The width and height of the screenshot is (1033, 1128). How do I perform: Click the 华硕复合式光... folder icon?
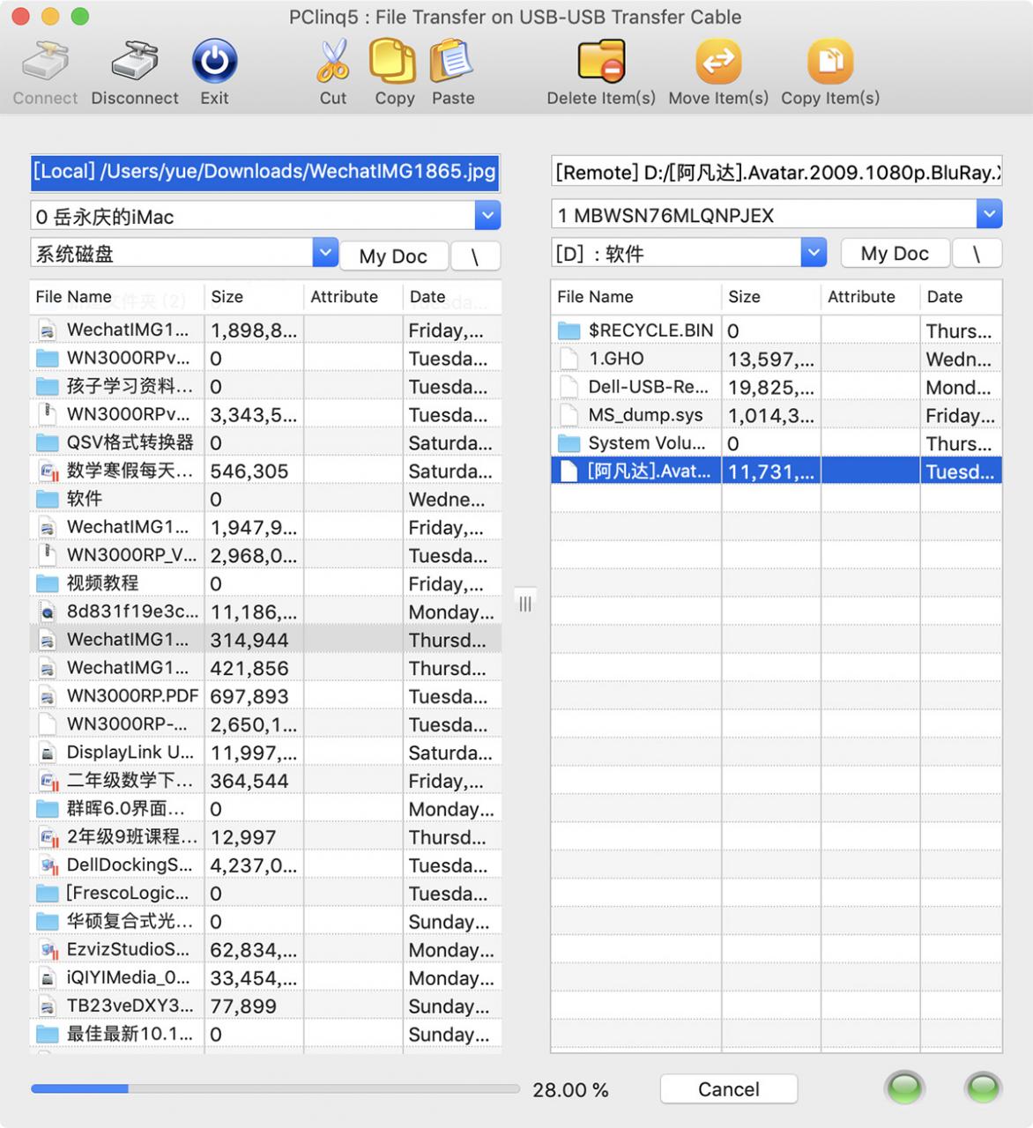(47, 922)
